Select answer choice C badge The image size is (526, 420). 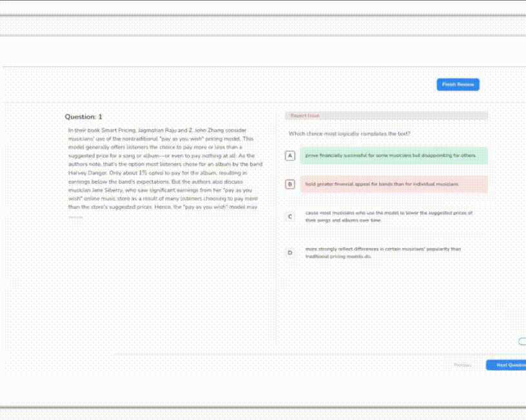click(x=289, y=216)
